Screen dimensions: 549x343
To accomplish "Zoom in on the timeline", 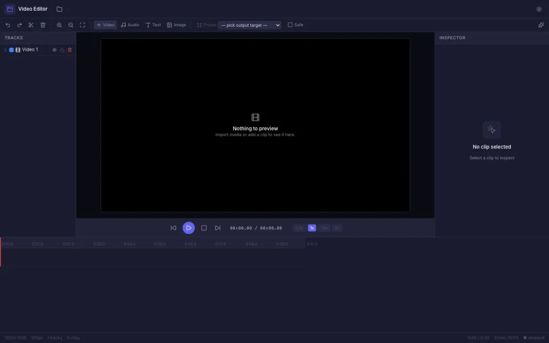I will [x=59, y=25].
